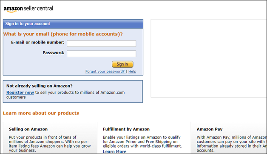The height and width of the screenshot is (154, 267).
Task: Click the Selling on Amazon description paragraph
Action: 50,144
